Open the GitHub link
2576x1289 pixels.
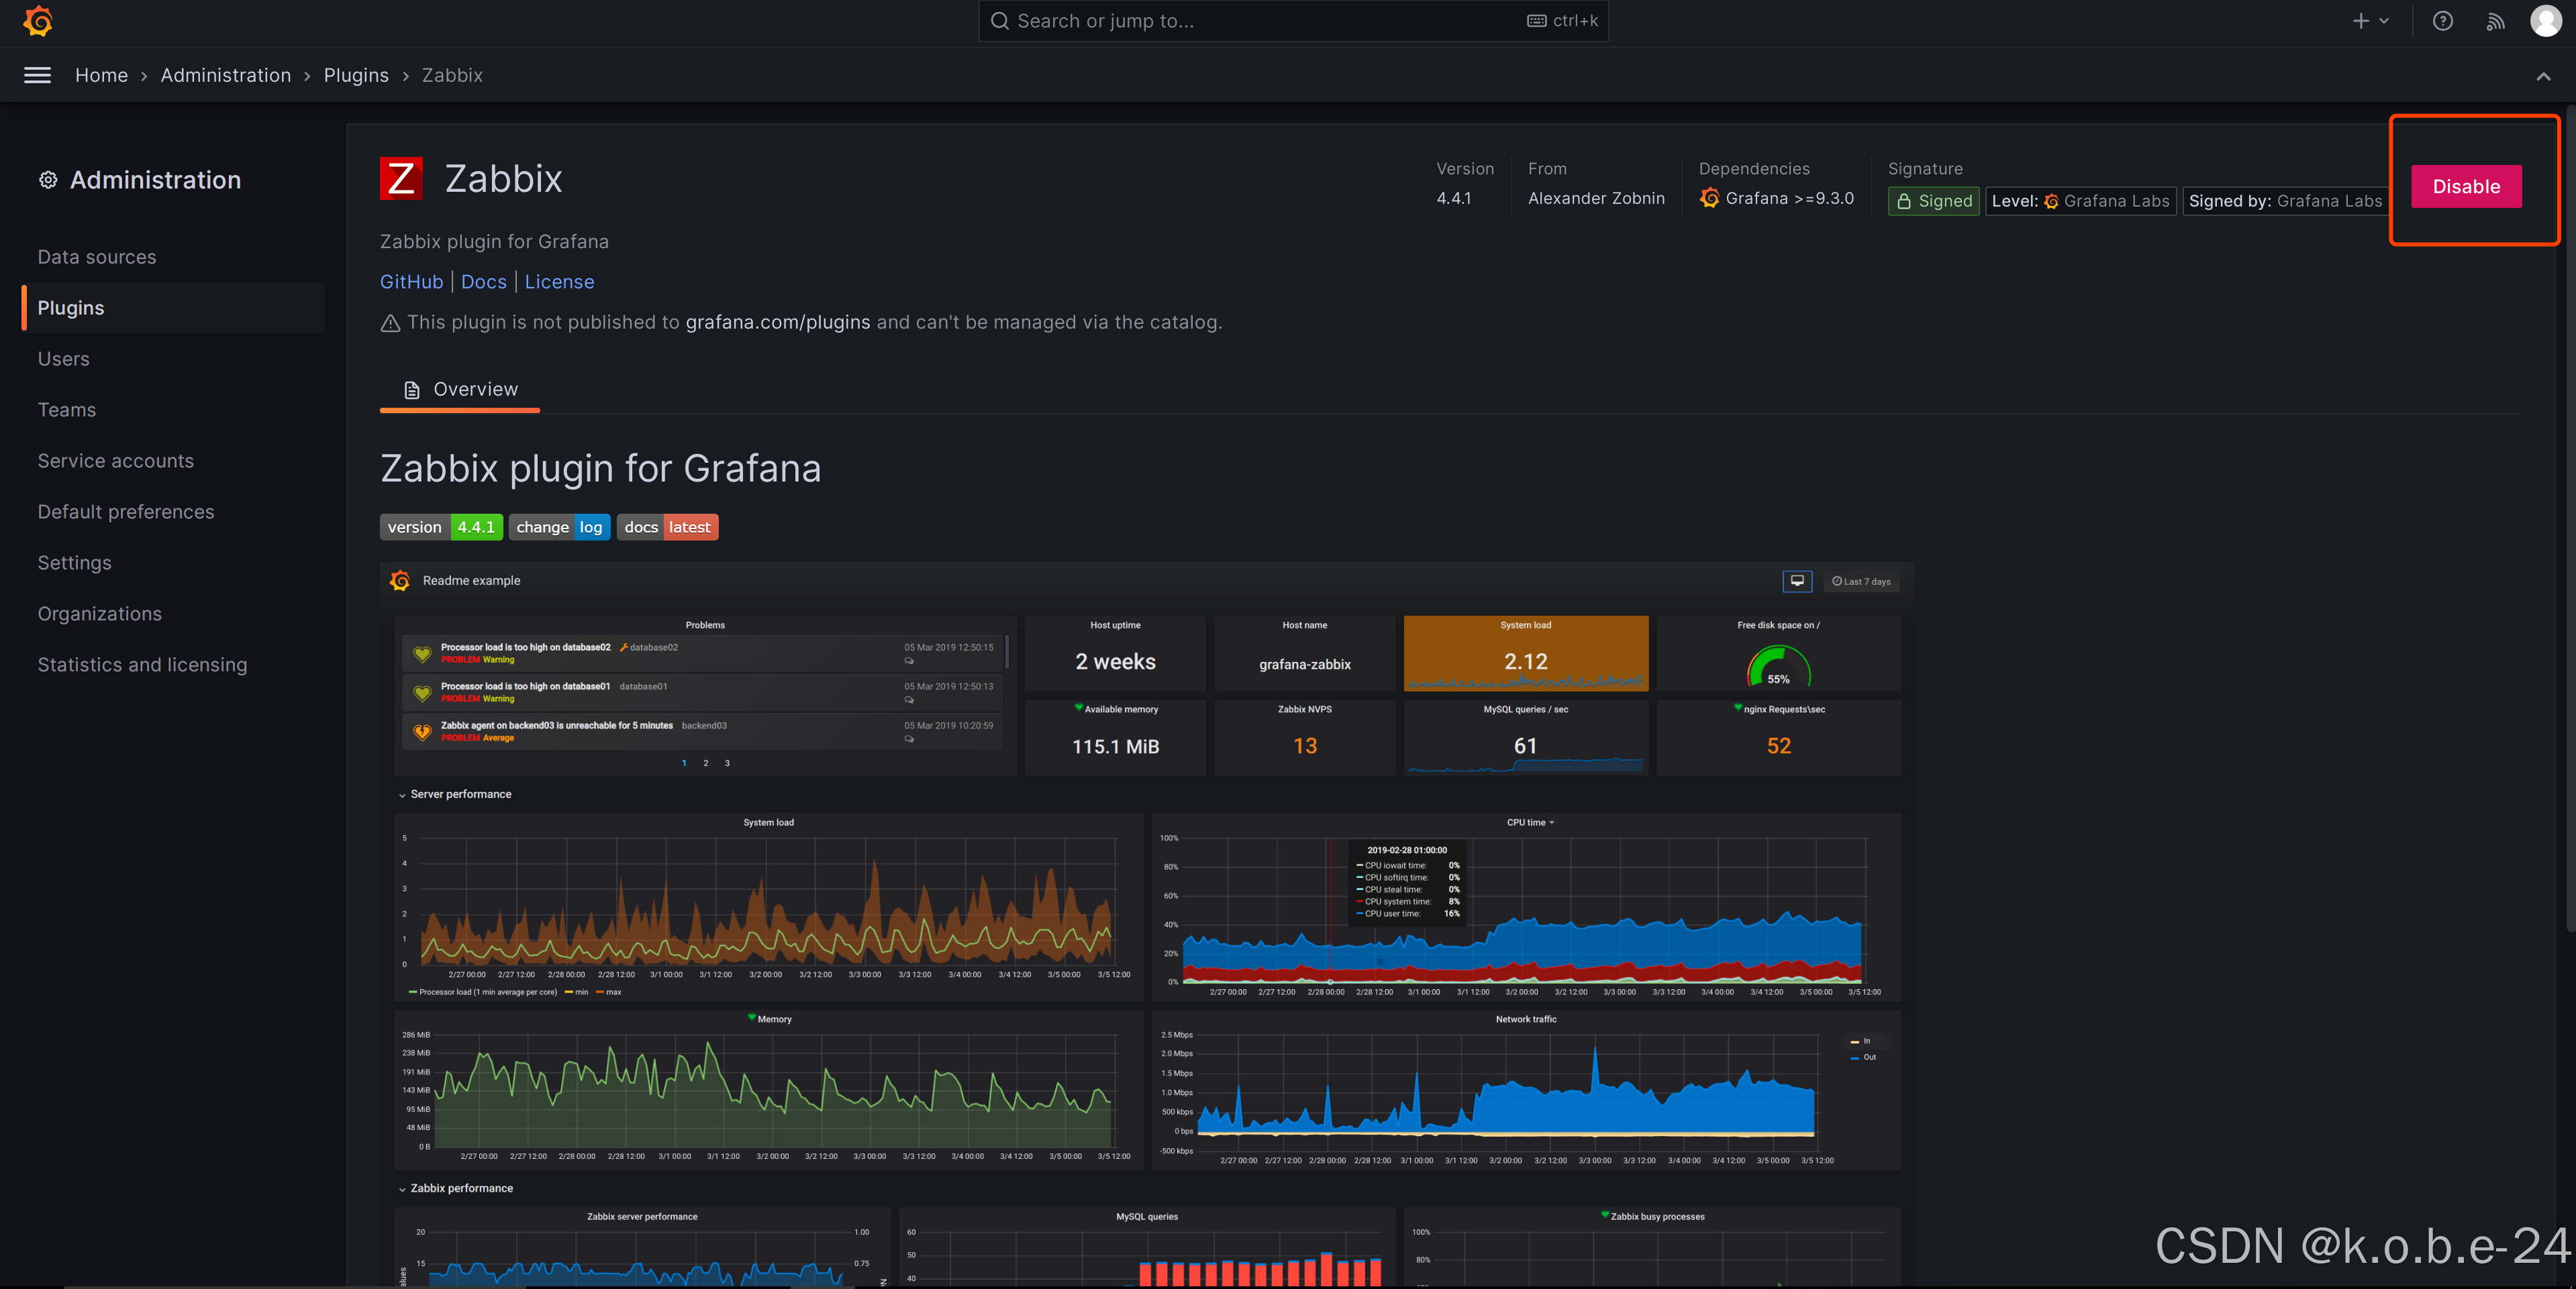411,282
